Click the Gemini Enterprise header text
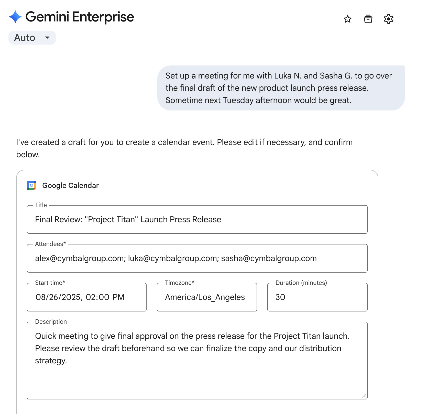Screen dimensions: 428x414 (80, 17)
